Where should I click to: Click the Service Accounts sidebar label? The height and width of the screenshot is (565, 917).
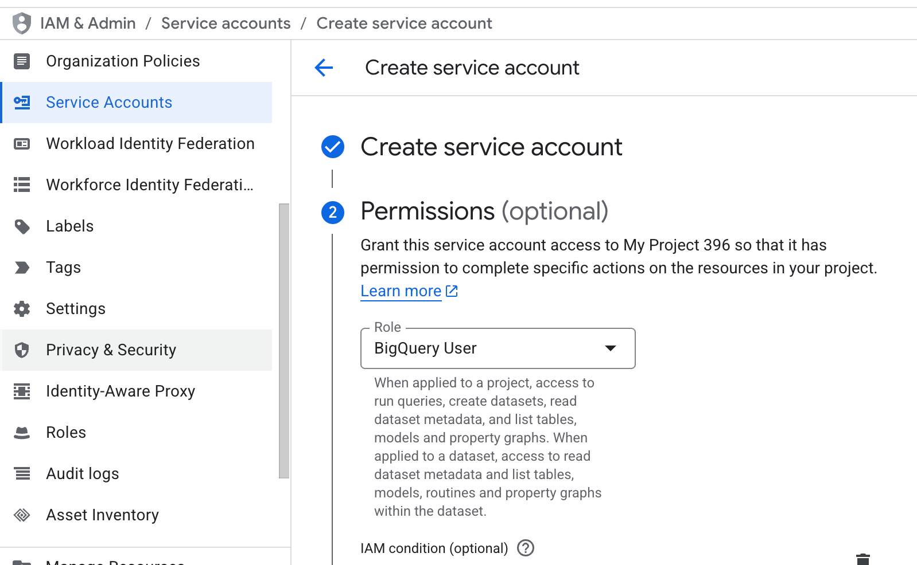(109, 102)
